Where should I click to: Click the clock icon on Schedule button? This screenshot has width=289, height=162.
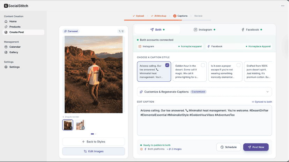(x=222, y=147)
